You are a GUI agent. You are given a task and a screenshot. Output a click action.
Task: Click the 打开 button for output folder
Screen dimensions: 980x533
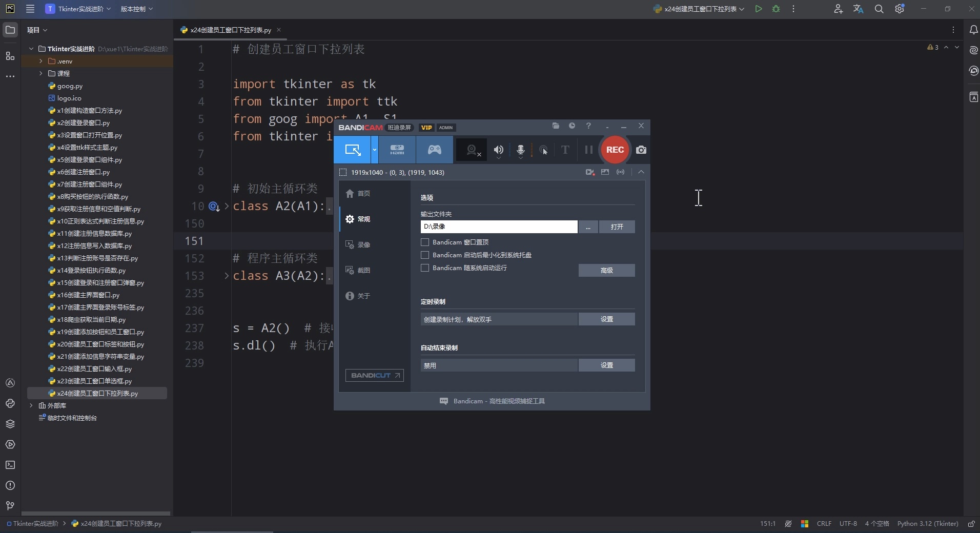tap(617, 227)
